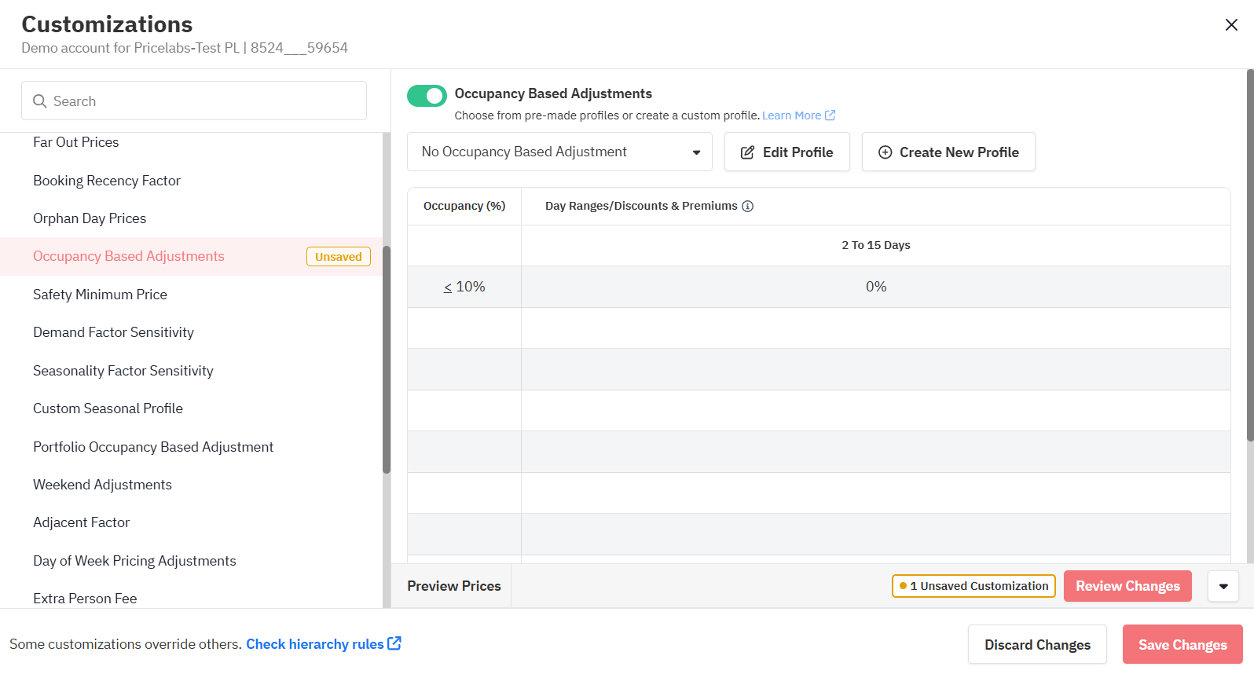Viewport: 1254px width, 674px height.
Task: Click the 1 Unsaved Customization badge
Action: pos(973,586)
